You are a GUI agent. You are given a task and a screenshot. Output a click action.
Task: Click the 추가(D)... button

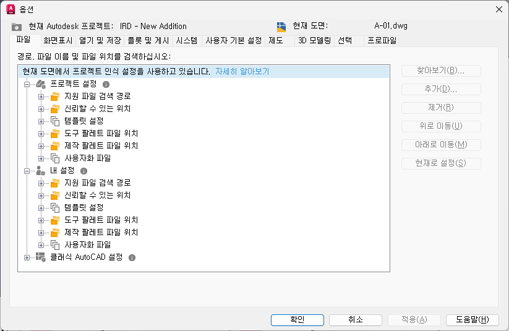coord(441,89)
